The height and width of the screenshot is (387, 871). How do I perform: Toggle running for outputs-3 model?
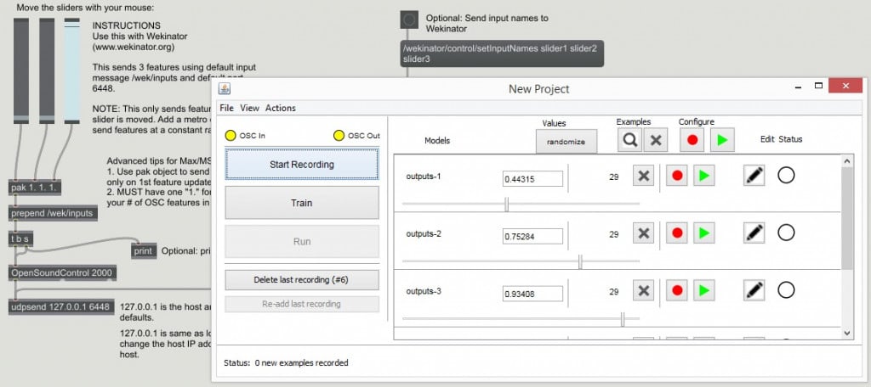(703, 290)
